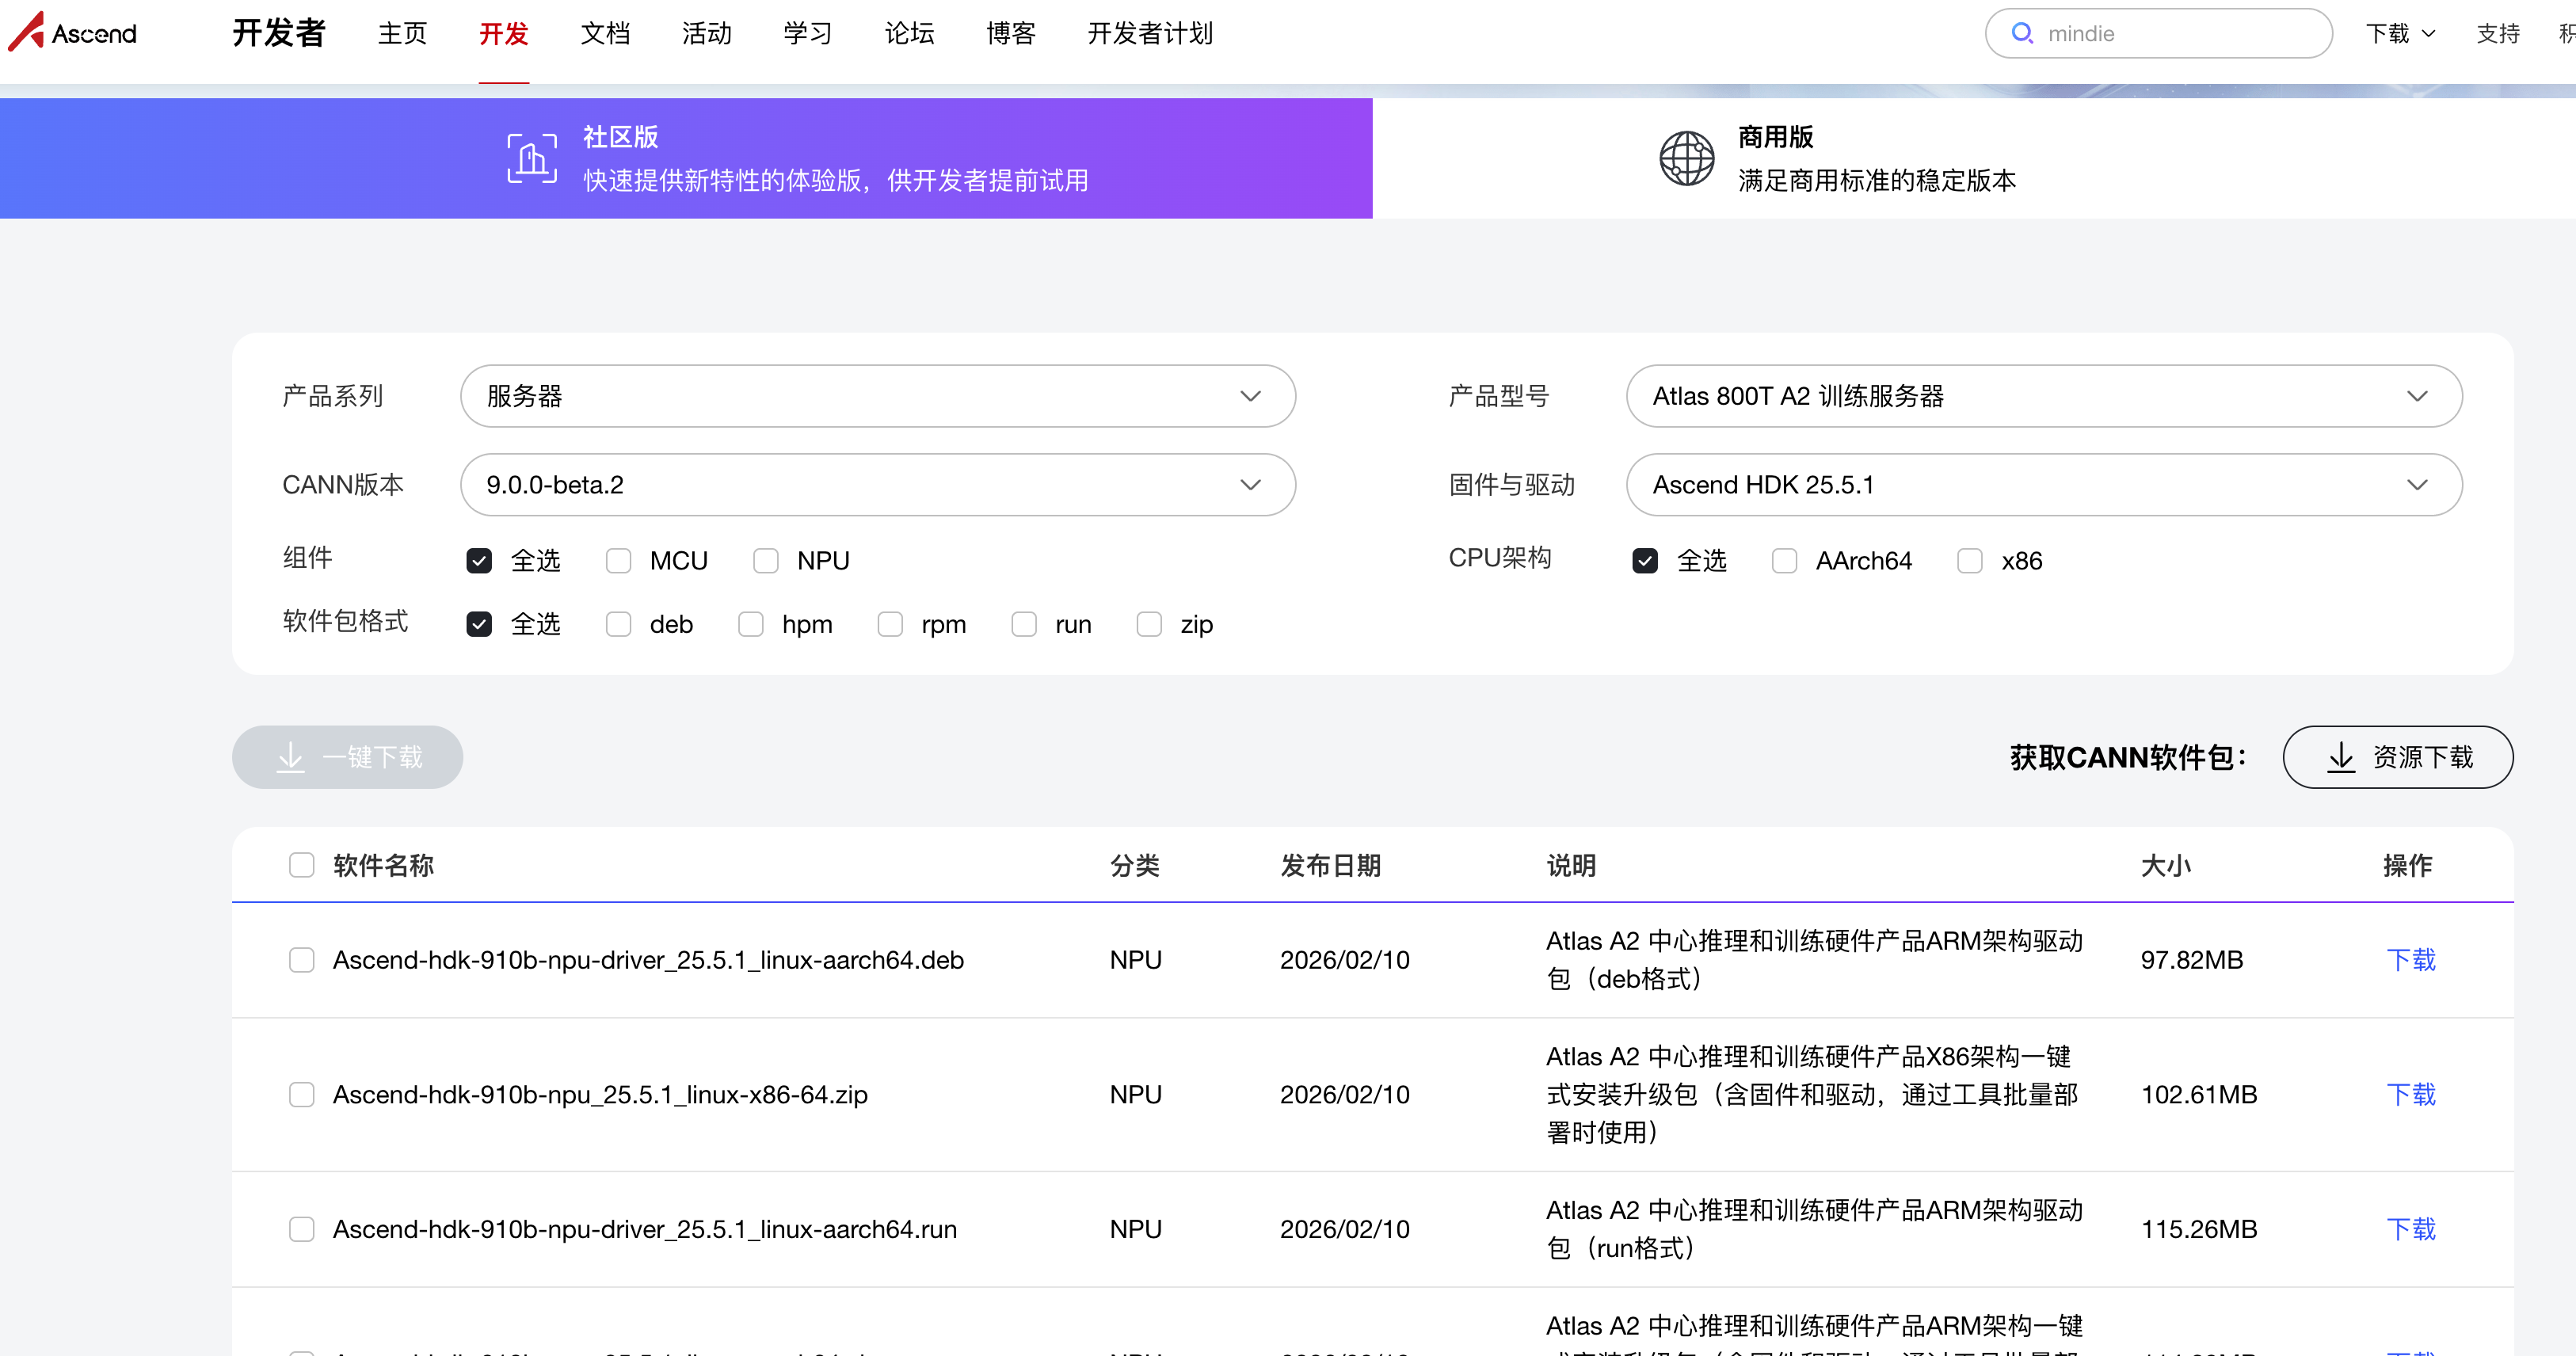Switch to the 社区版 tab
The image size is (2576, 1356).
point(686,158)
